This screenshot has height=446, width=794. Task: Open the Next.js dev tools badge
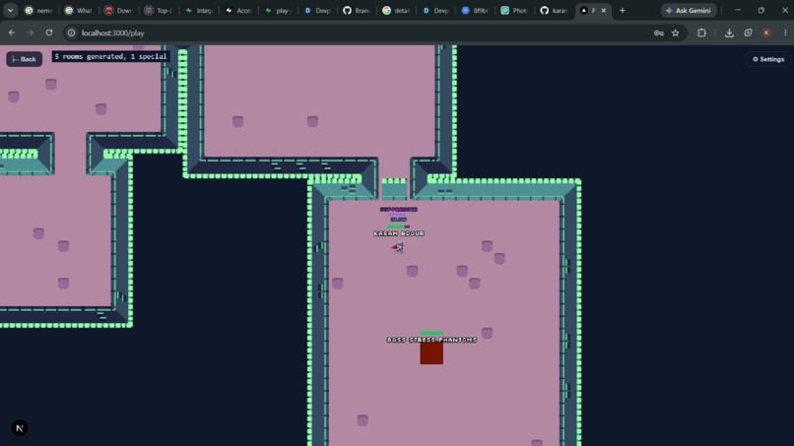point(20,428)
